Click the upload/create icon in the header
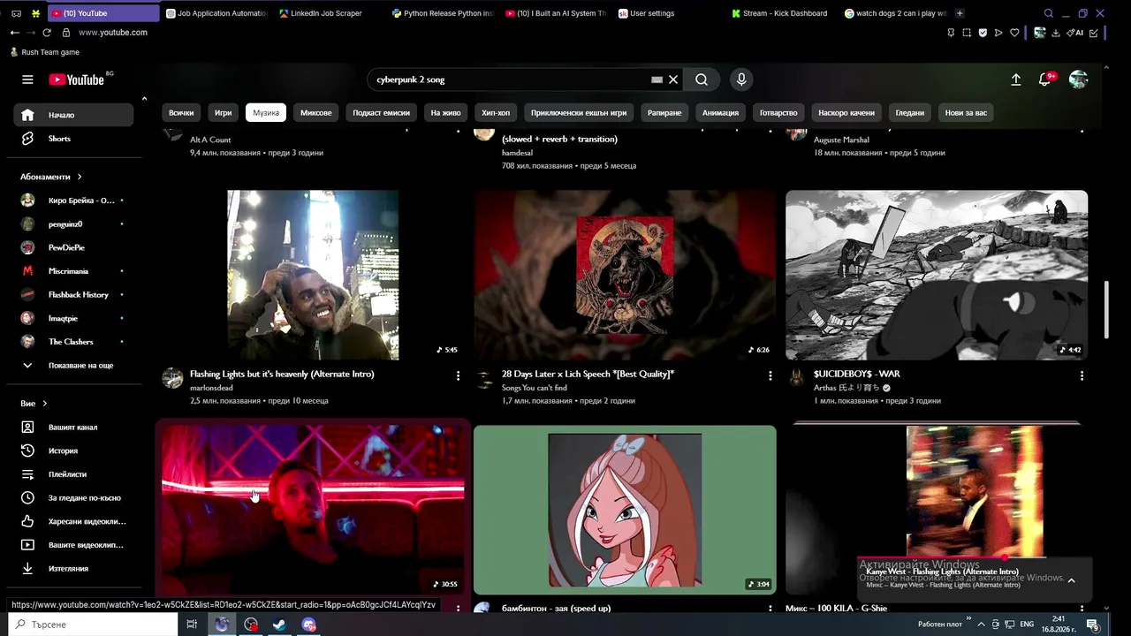Viewport: 1131px width, 636px height. [1016, 79]
